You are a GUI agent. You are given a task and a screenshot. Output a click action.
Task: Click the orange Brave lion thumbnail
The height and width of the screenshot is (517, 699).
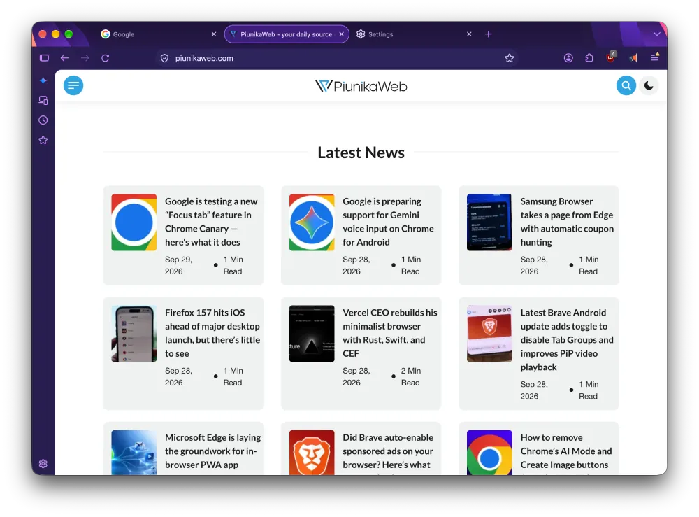click(x=312, y=453)
